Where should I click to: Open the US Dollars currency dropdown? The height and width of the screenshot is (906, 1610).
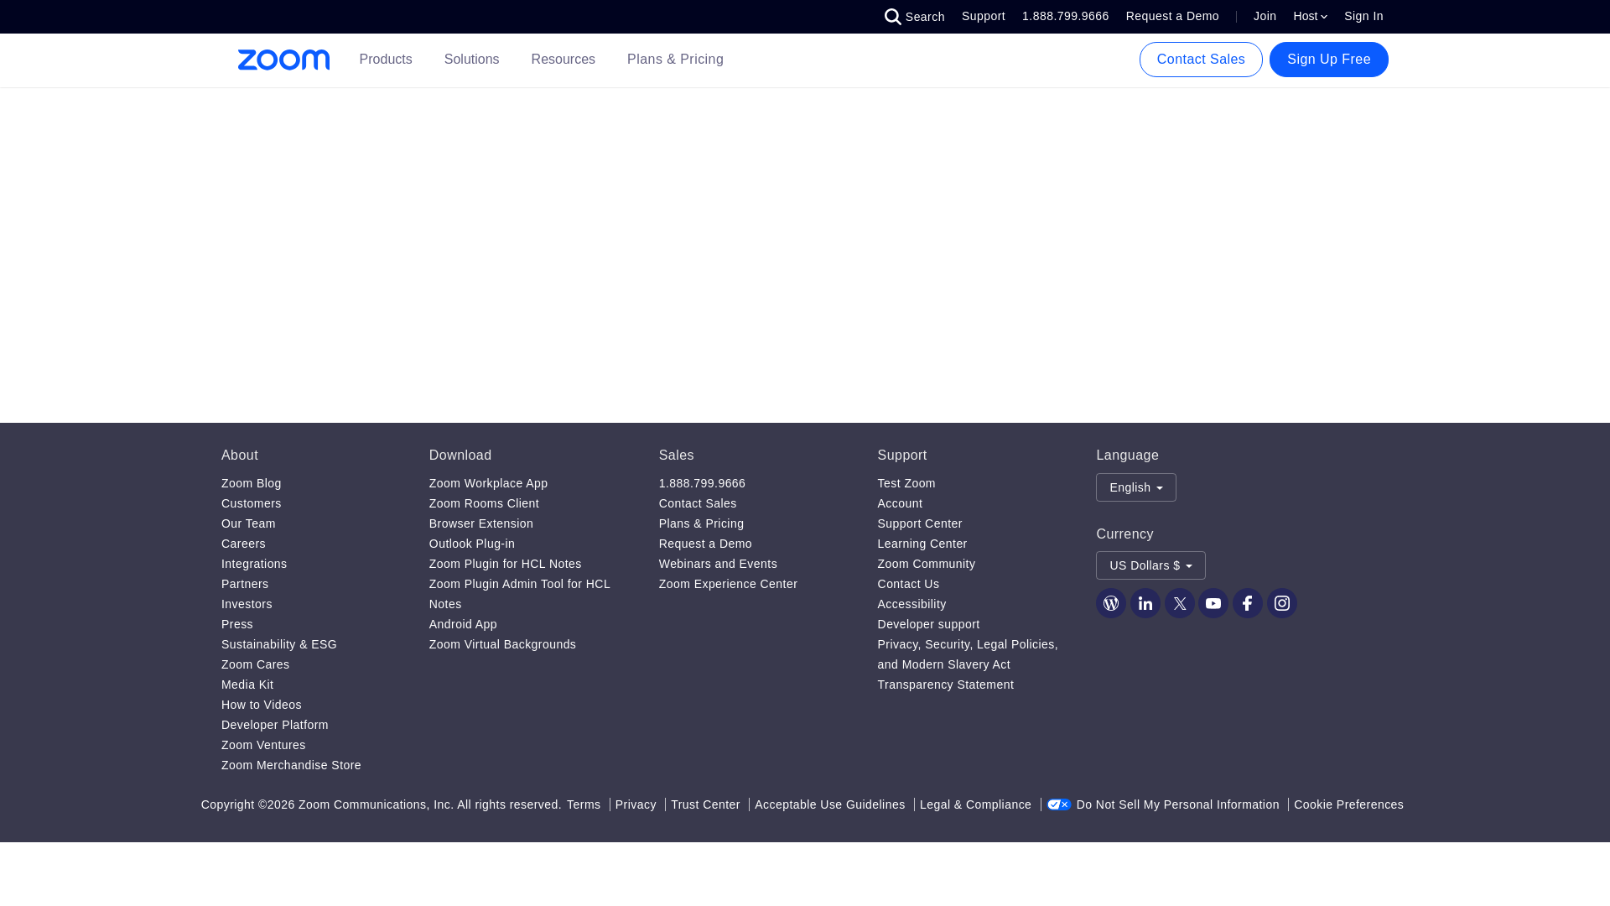[1150, 565]
